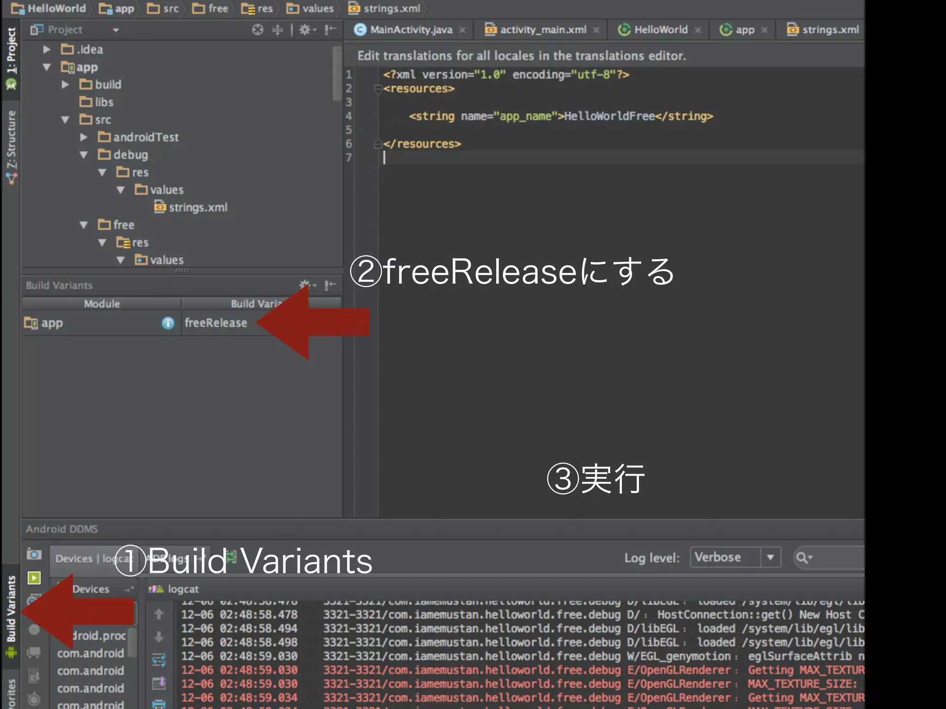Screen dimensions: 946x709
Task: Expand the androidTest folder
Action: (x=84, y=137)
